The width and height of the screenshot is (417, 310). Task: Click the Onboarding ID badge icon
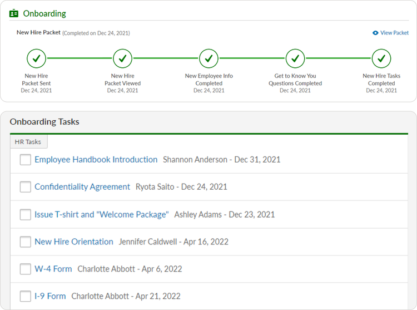(x=14, y=13)
